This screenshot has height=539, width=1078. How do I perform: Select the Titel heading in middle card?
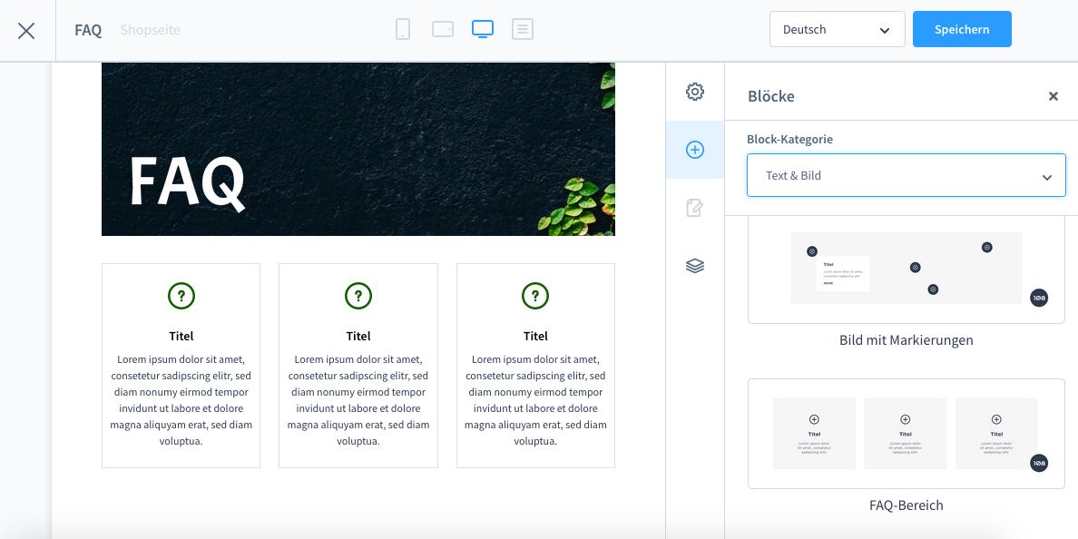(x=358, y=336)
